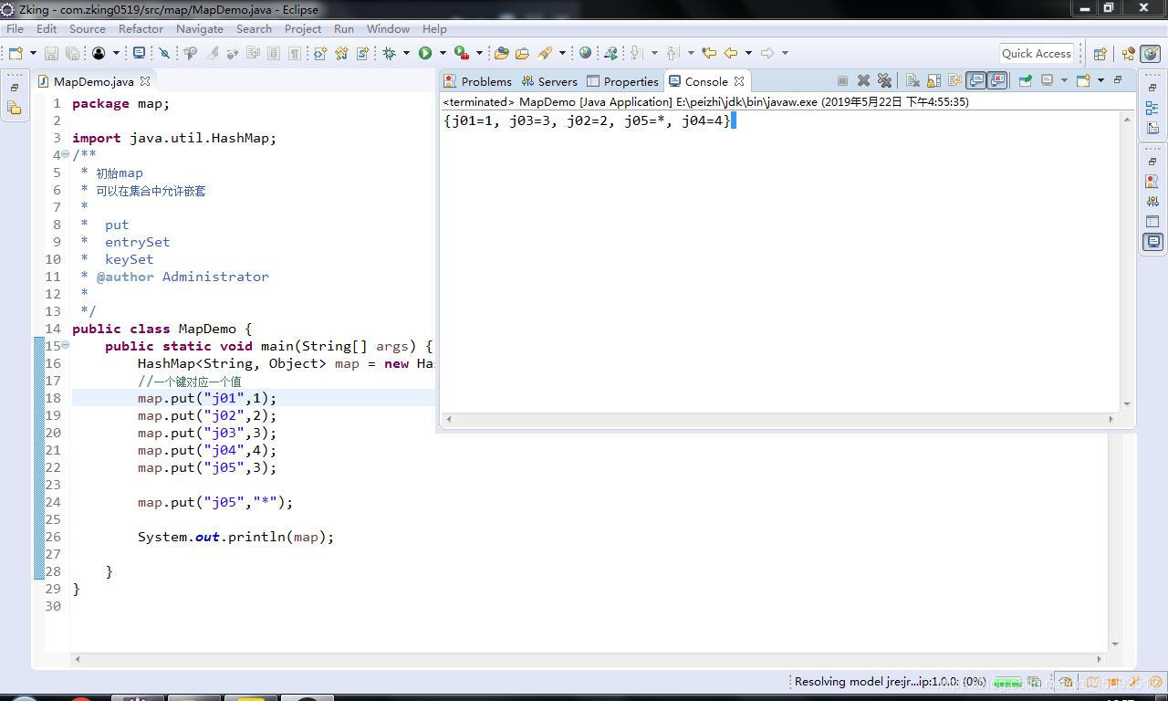Toggle Mark Occurrences icon in toolbar

(x=212, y=53)
